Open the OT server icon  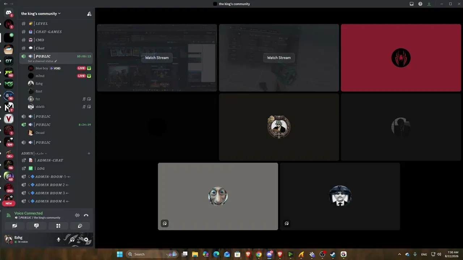(9, 61)
